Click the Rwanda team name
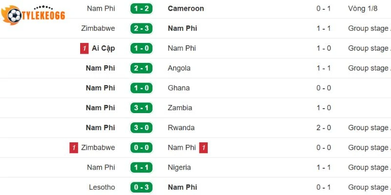This screenshot has width=391, height=195. [x=181, y=128]
